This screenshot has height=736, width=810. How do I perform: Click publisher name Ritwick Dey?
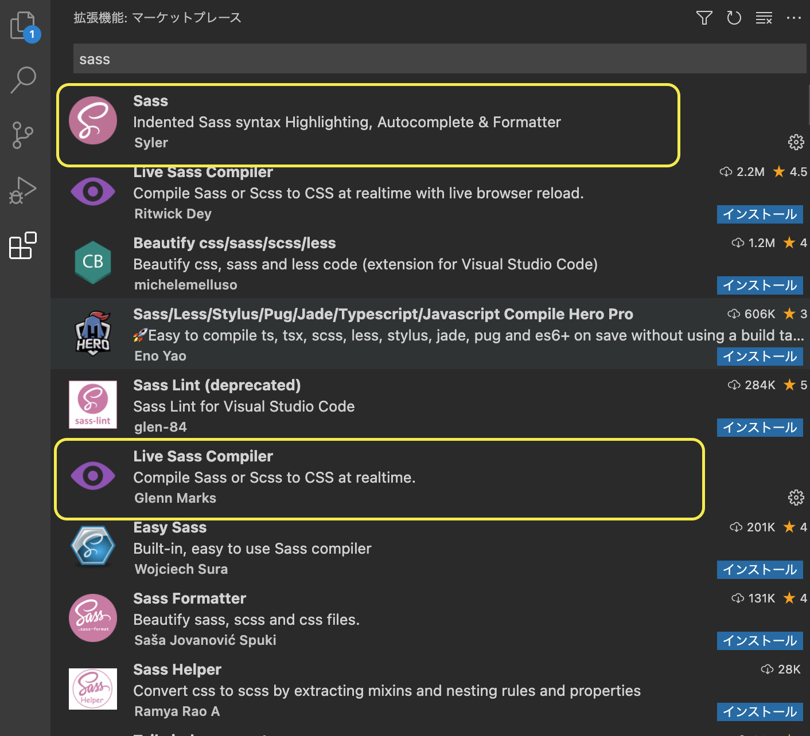click(173, 214)
